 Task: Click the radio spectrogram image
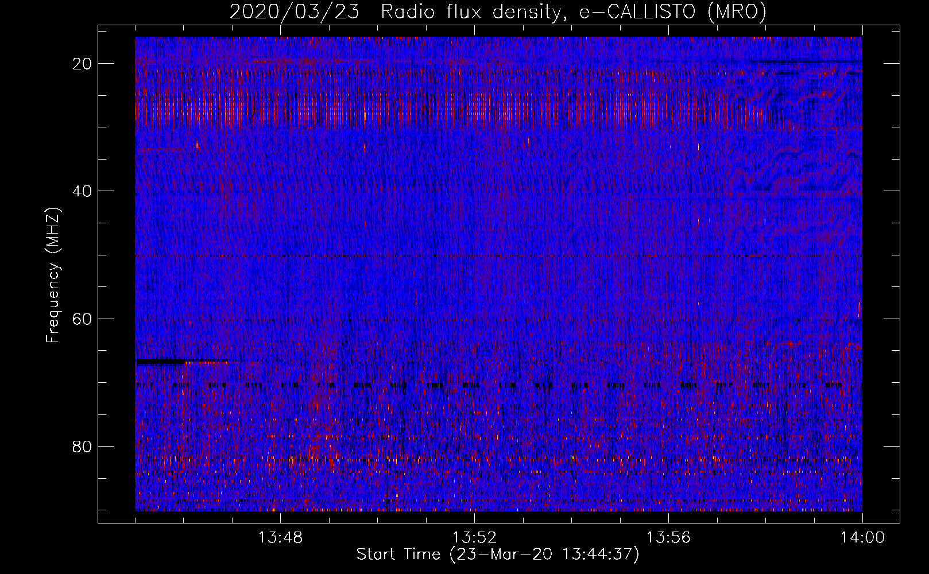pyautogui.click(x=498, y=274)
